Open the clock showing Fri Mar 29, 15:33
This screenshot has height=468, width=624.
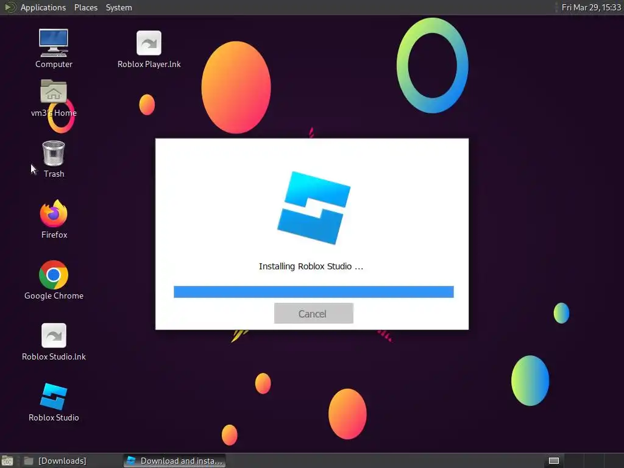tap(591, 7)
